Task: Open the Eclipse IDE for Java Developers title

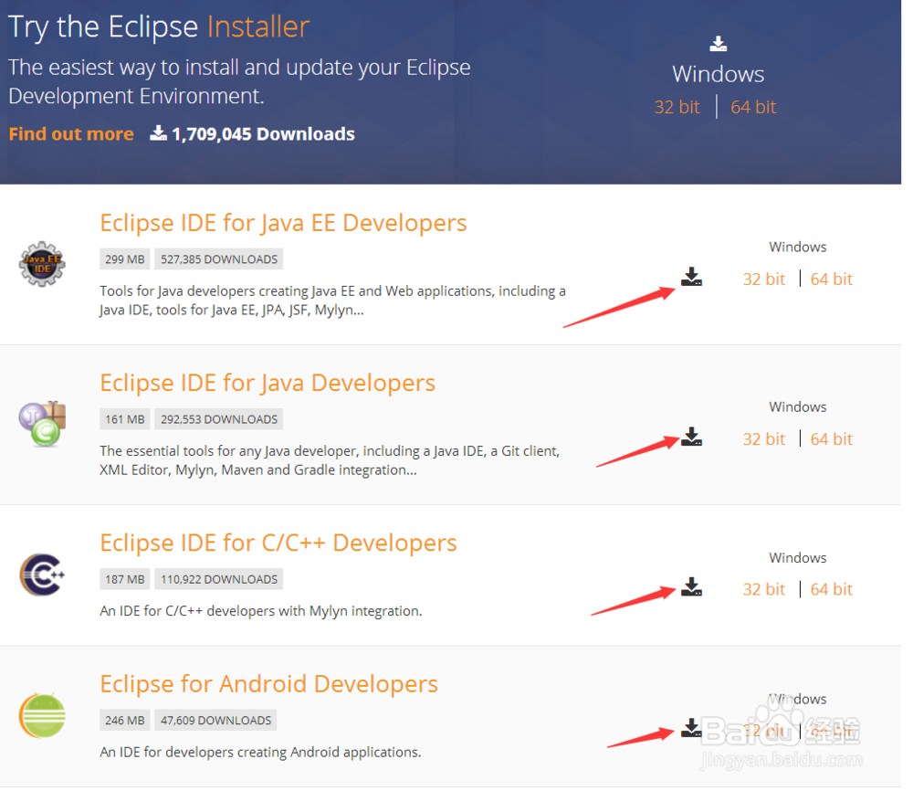Action: (268, 384)
